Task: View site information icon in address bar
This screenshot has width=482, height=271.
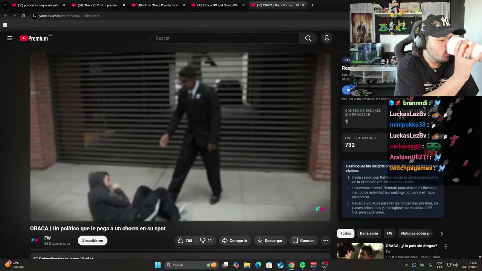Action: [34, 16]
